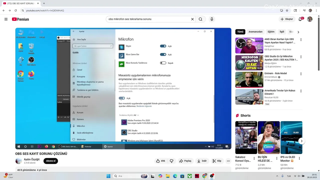Select the Tümü filter chip
This screenshot has width=320, height=180.
coord(240,32)
